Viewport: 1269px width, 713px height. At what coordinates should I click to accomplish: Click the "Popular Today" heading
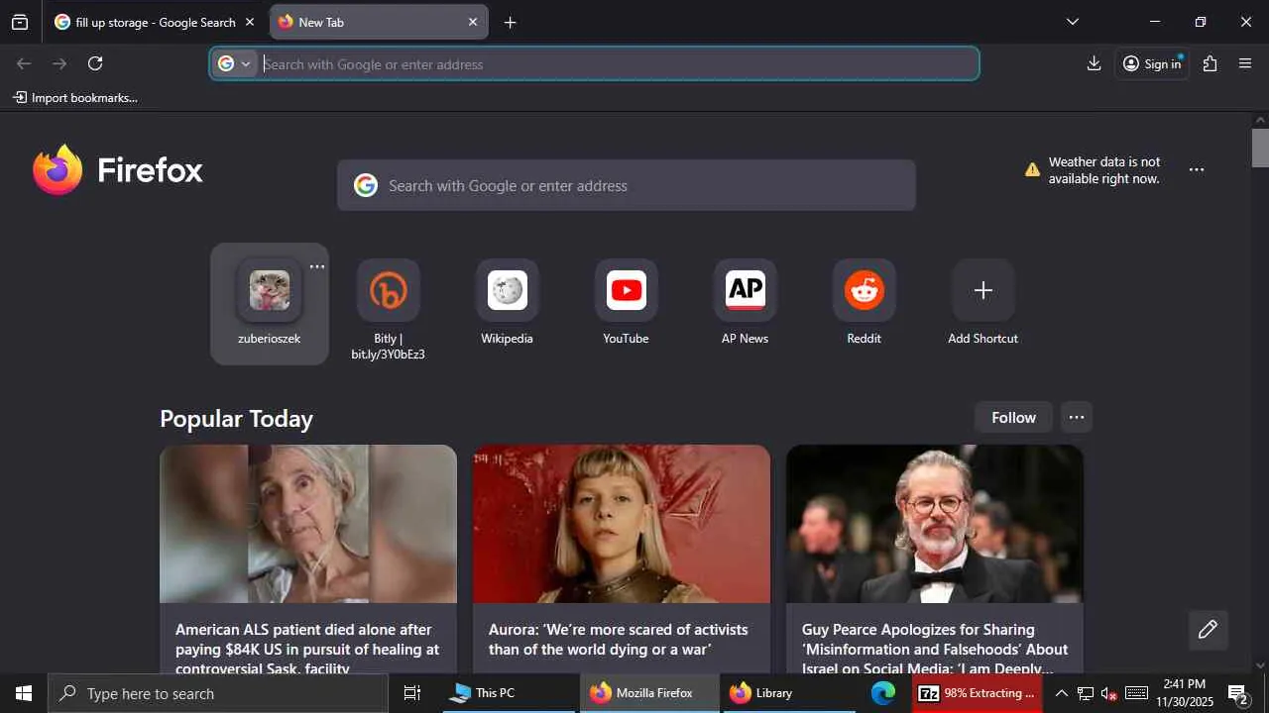click(x=236, y=419)
